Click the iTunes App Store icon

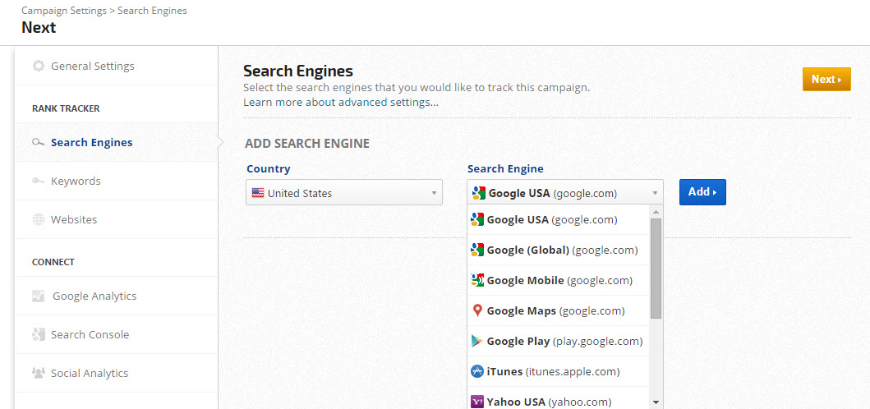pos(476,372)
